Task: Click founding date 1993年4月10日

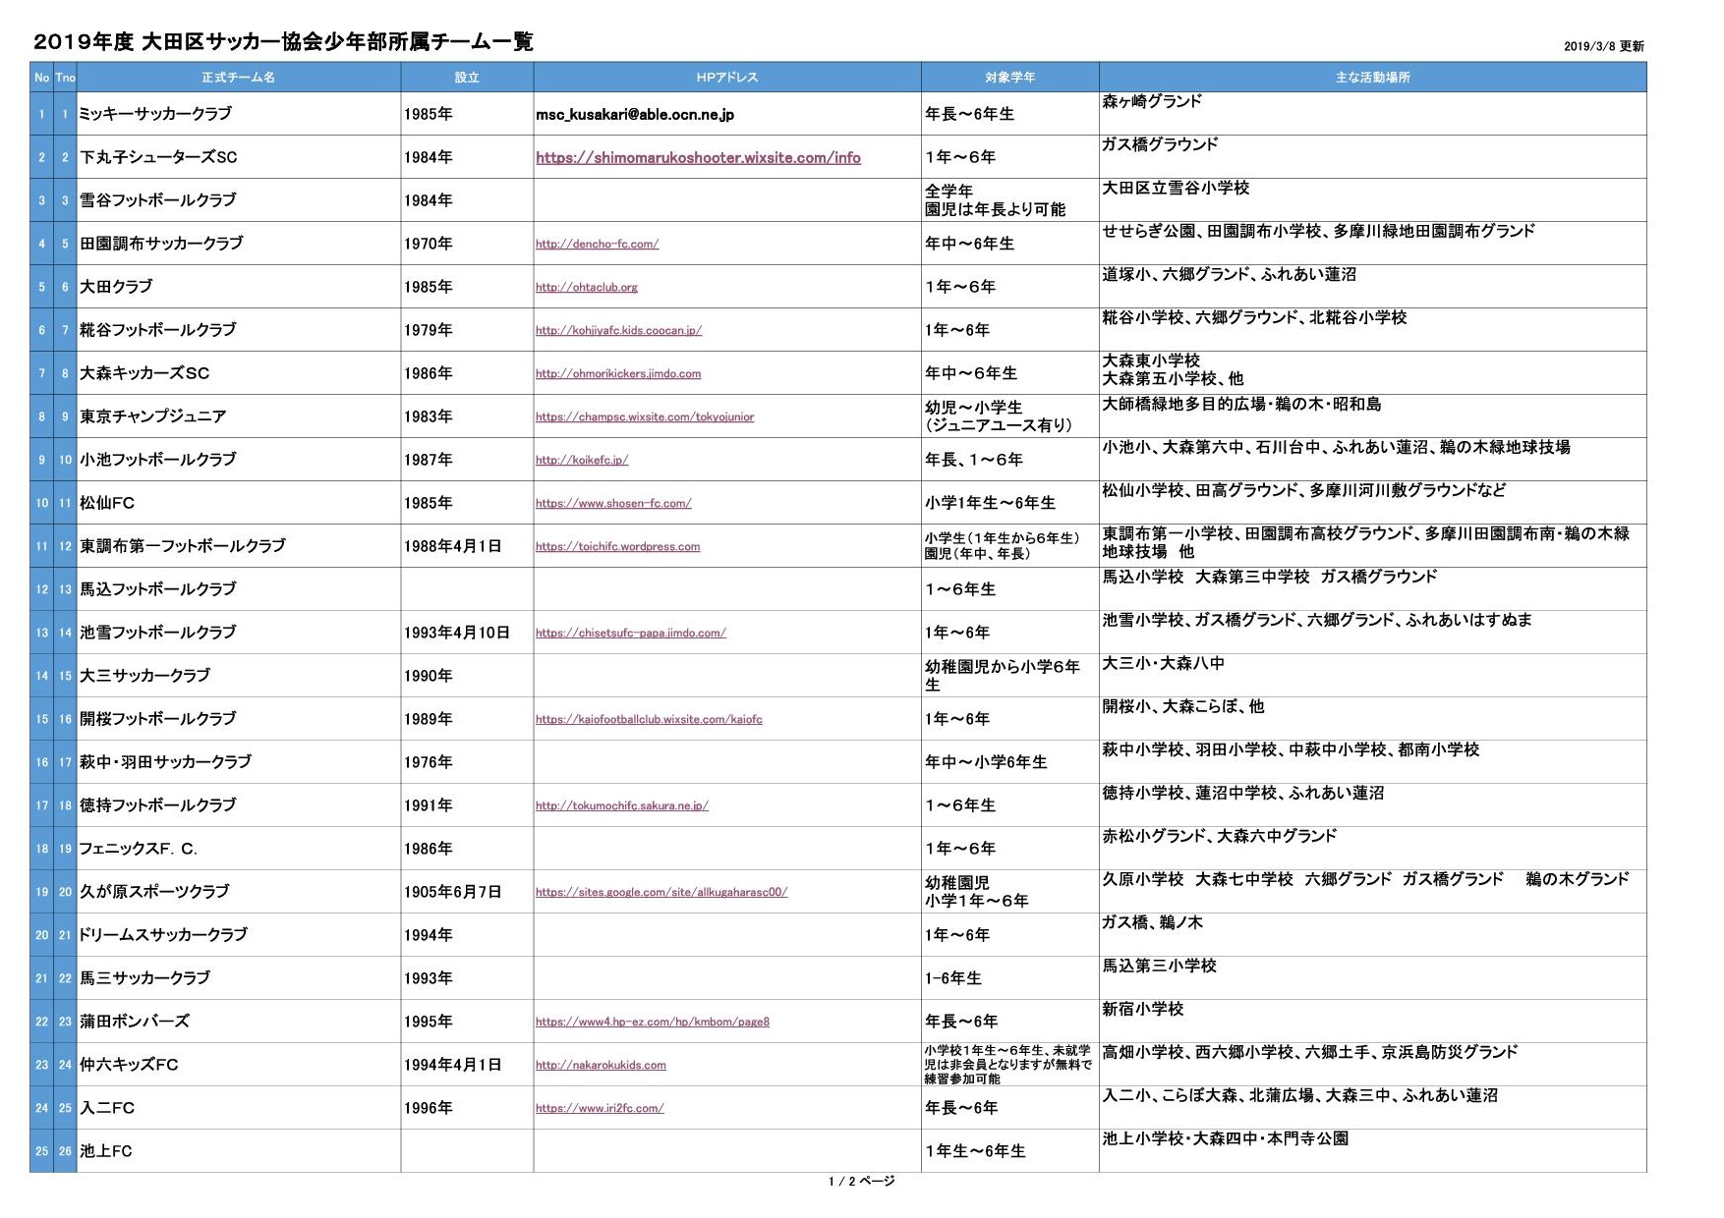Action: coord(456,633)
